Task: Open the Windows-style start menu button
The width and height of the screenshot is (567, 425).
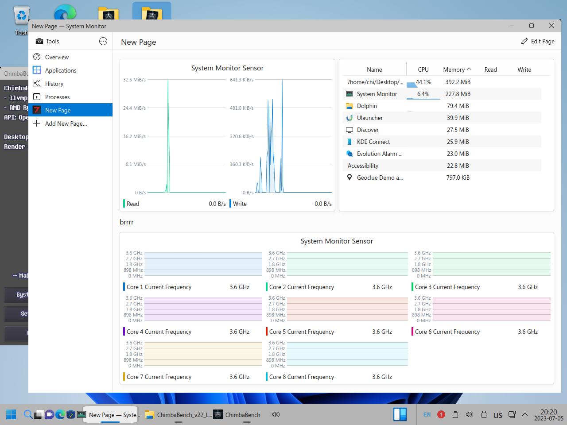Action: pos(11,415)
